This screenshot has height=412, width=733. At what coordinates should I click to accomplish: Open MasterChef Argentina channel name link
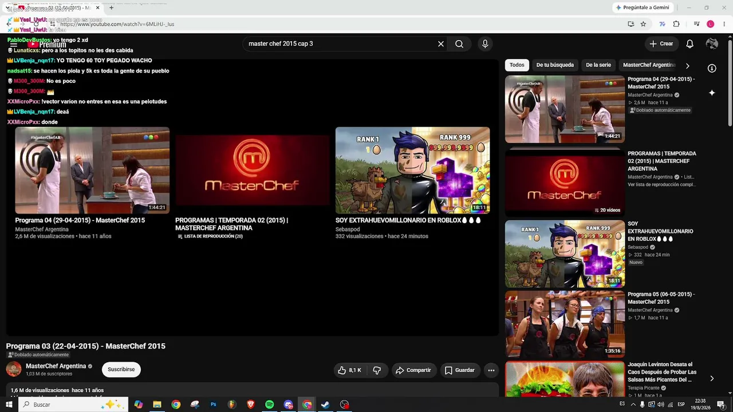pos(56,366)
